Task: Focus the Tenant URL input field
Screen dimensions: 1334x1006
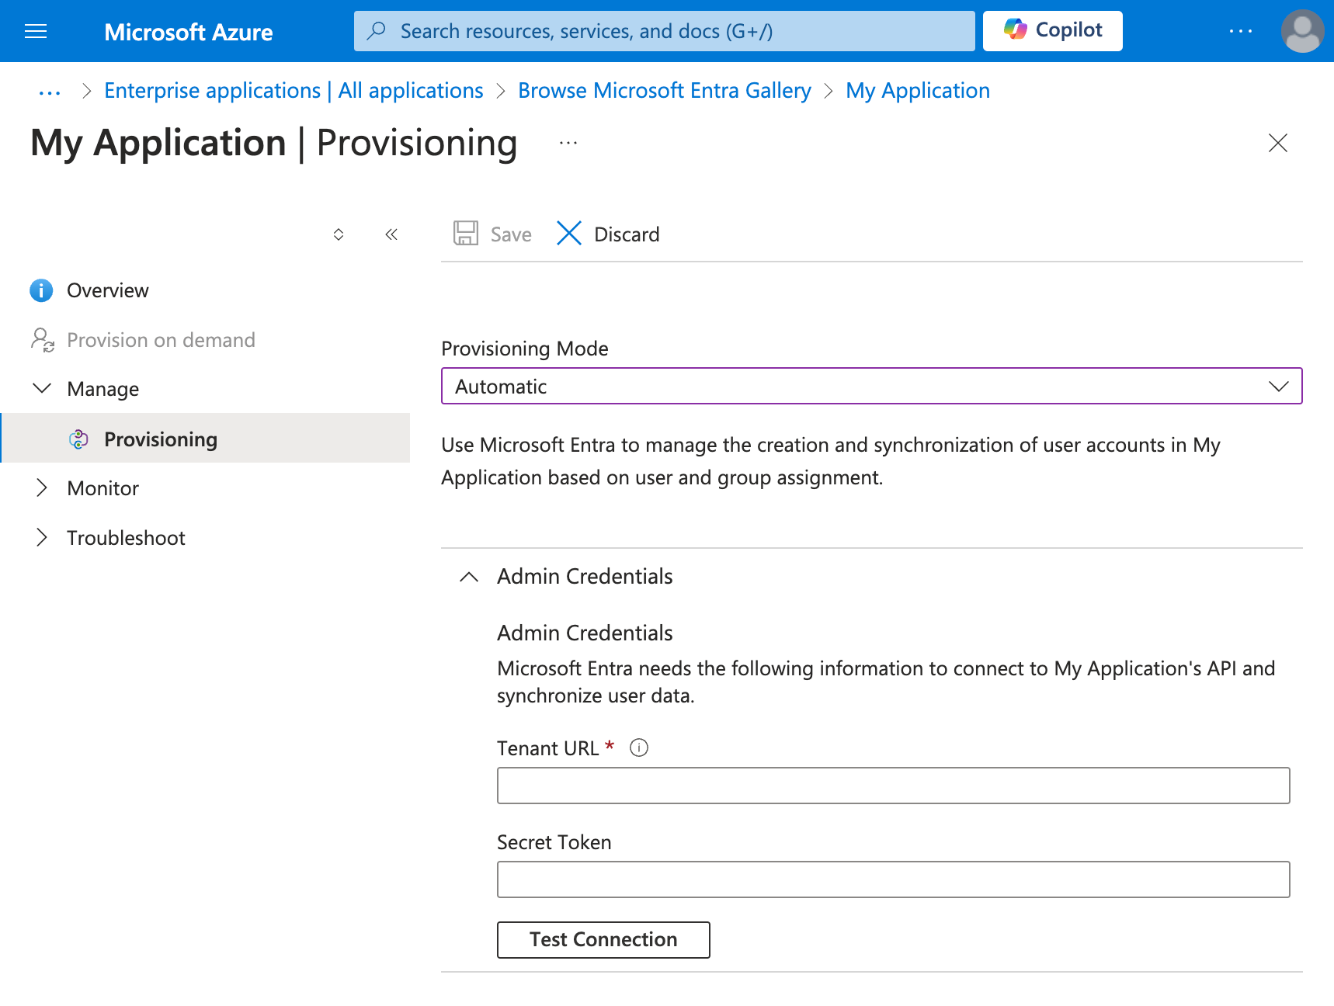Action: click(x=893, y=786)
